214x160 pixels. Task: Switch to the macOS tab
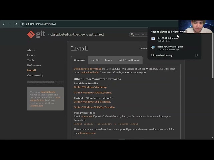(95, 60)
